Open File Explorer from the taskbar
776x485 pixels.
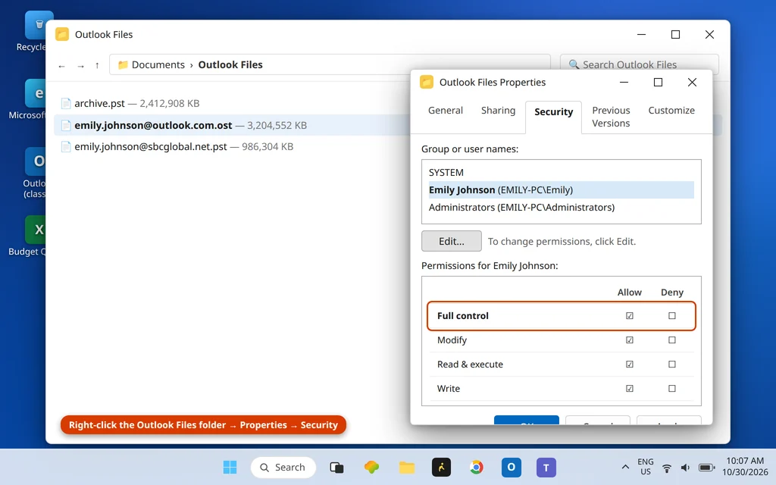click(407, 467)
